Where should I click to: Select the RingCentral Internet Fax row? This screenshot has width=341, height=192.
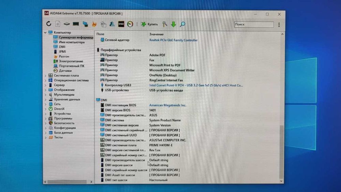tap(188, 80)
